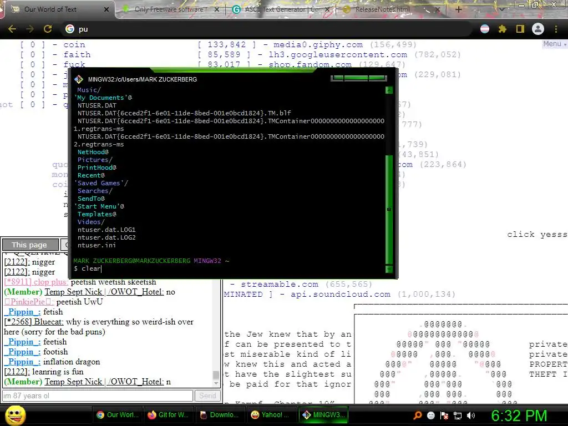
Task: Open the volume speaker tray icon
Action: coord(471,415)
